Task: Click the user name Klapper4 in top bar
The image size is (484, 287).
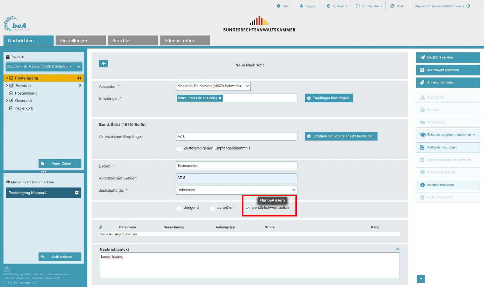Action: point(439,6)
